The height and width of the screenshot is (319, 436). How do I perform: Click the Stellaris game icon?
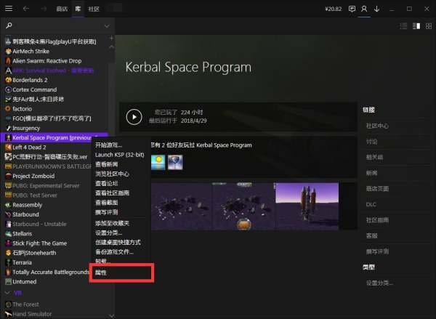pyautogui.click(x=8, y=233)
